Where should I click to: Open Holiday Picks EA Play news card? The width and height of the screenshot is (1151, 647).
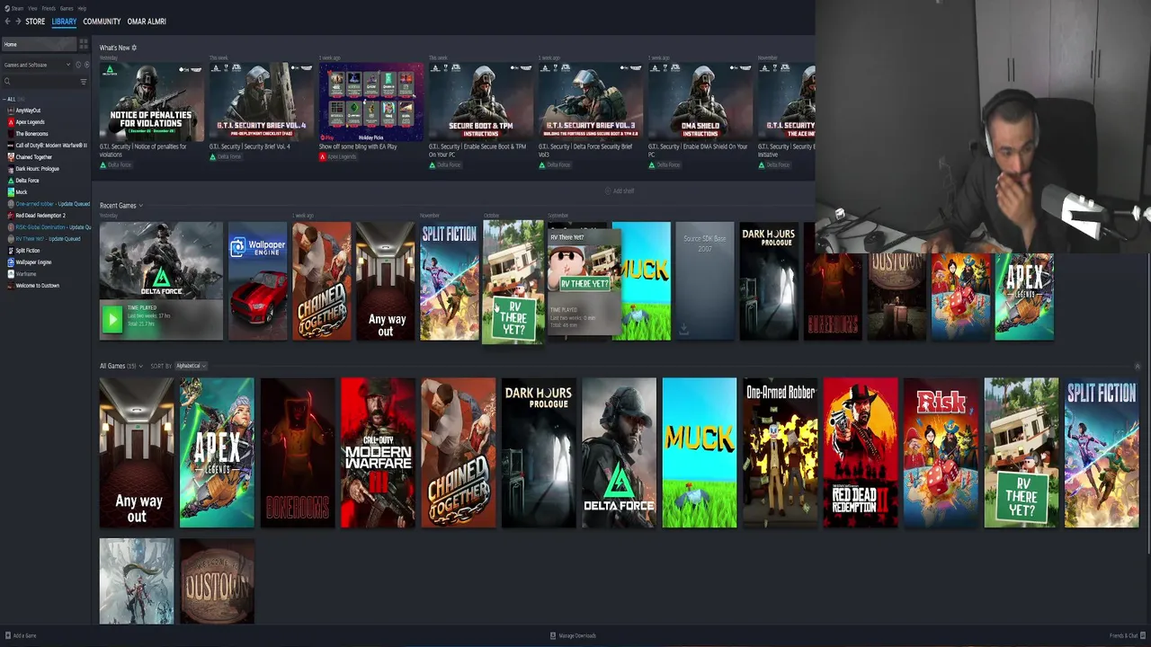point(370,102)
